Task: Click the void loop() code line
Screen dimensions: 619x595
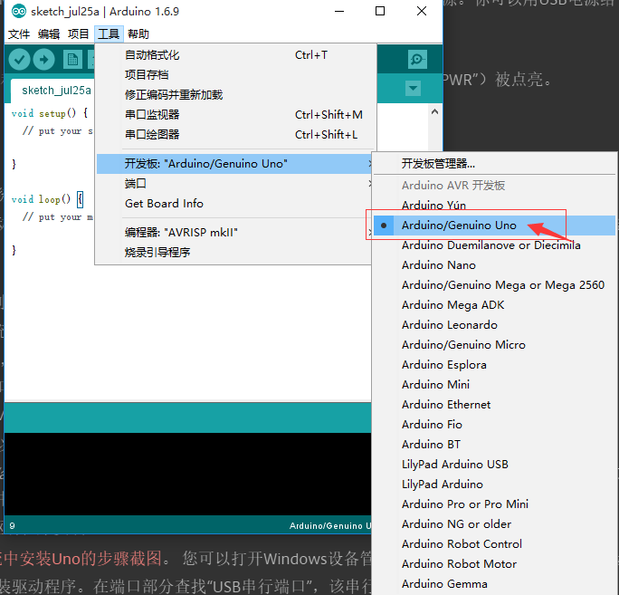Action: 47,199
